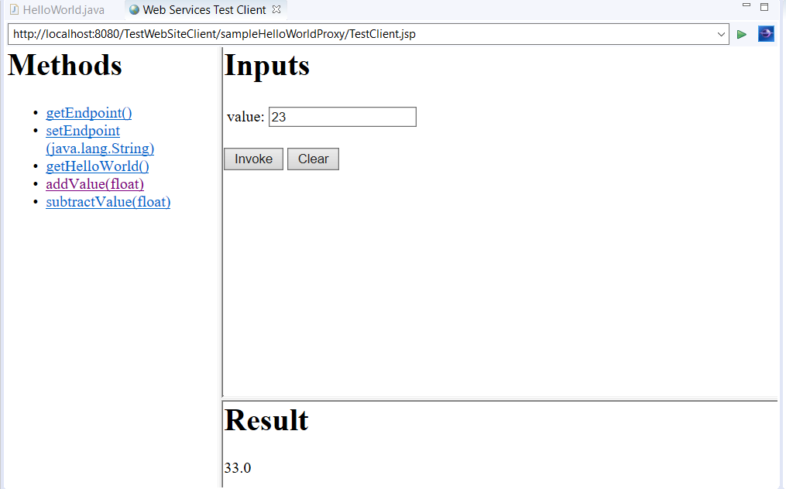Maximize the editor view
Screen dimensions: 786x489
click(764, 6)
